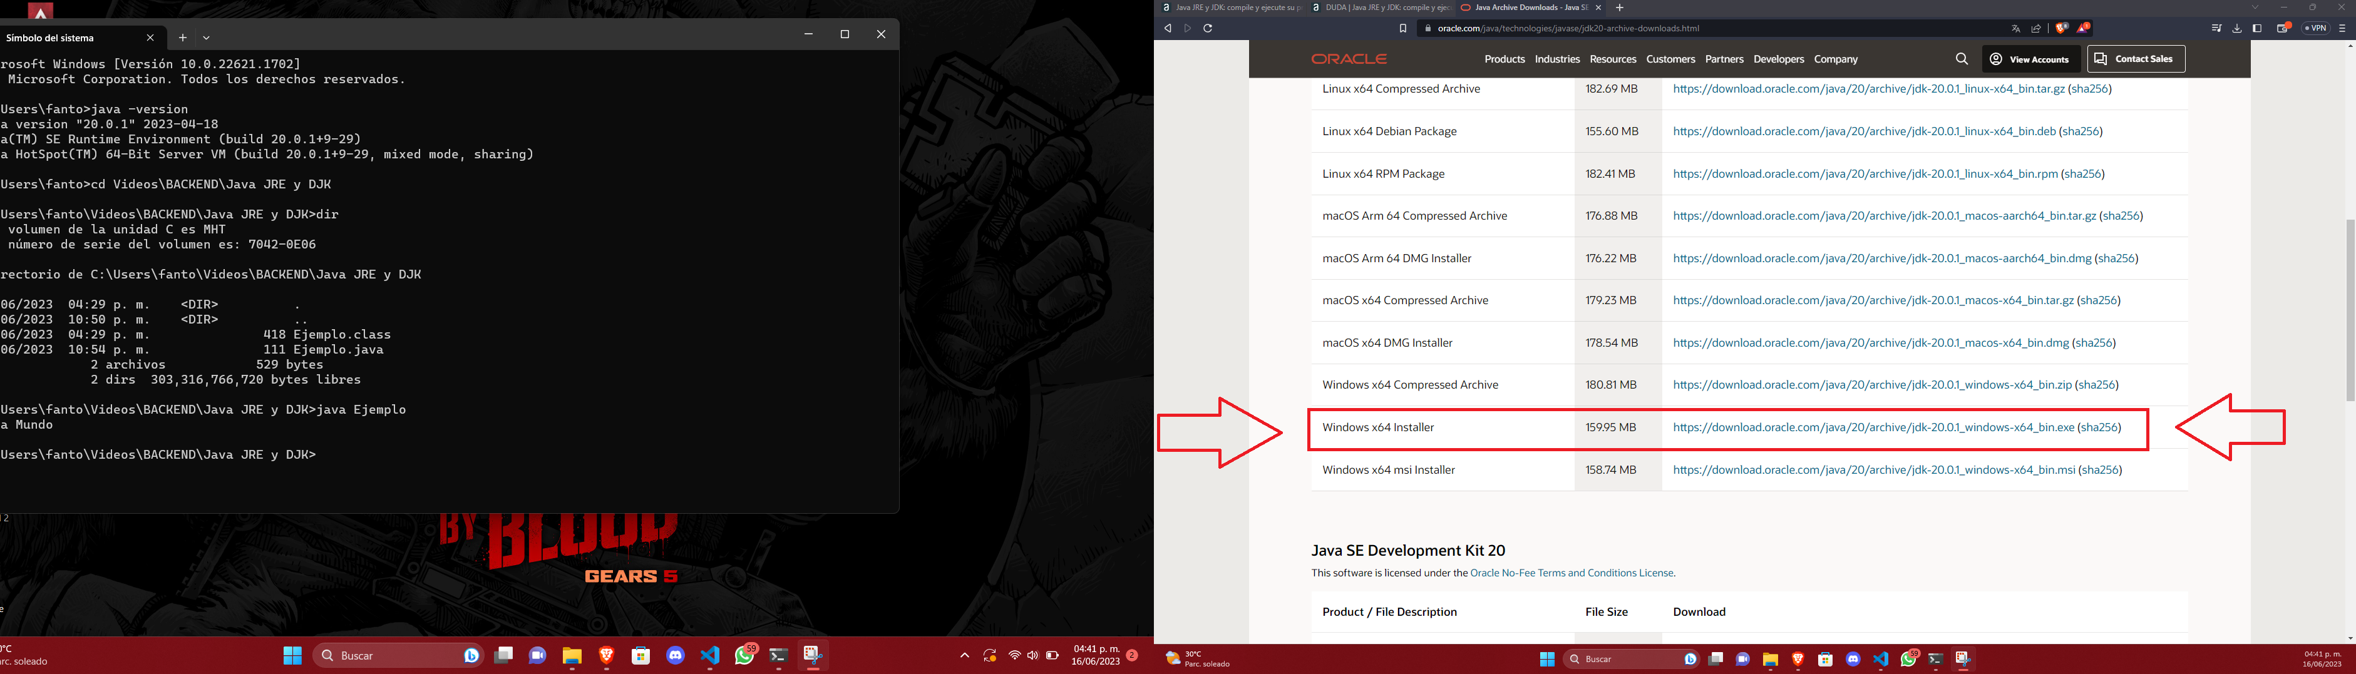Toggle the Brave sidebar panel

point(2257,28)
